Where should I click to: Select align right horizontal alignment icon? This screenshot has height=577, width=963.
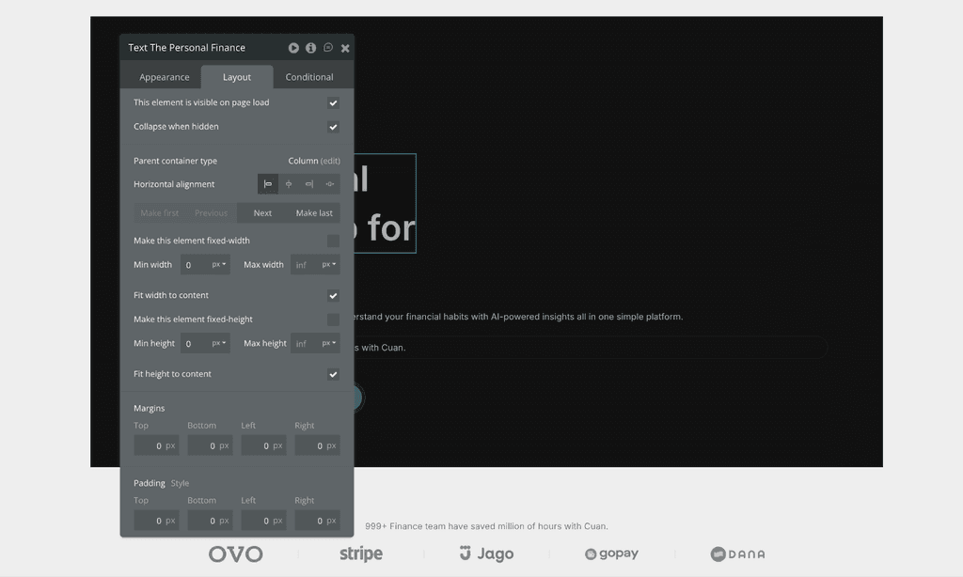click(308, 184)
